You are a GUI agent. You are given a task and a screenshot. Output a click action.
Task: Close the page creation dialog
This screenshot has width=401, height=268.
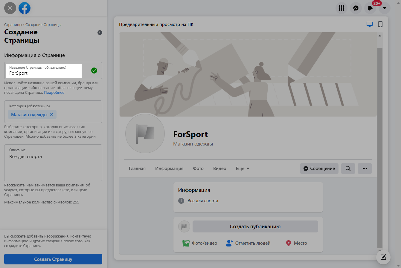pyautogui.click(x=10, y=8)
